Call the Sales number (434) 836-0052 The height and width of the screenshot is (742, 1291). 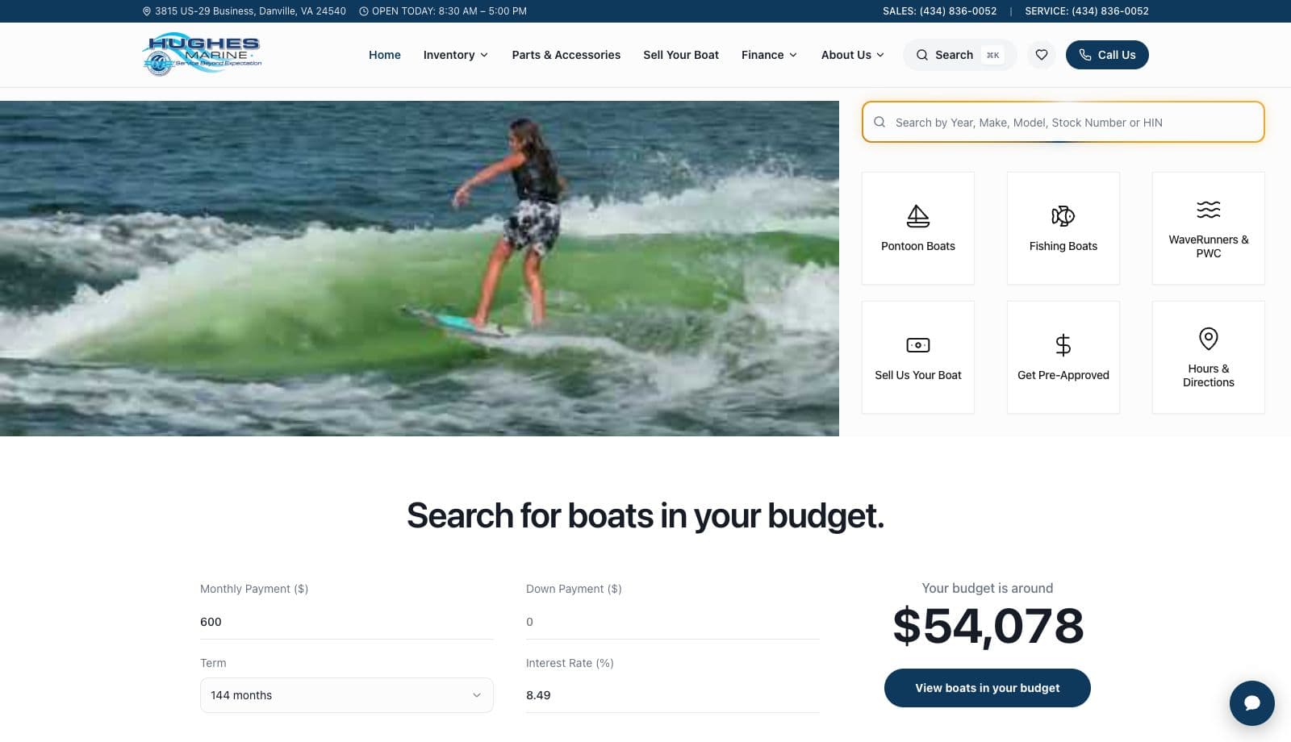click(x=940, y=11)
